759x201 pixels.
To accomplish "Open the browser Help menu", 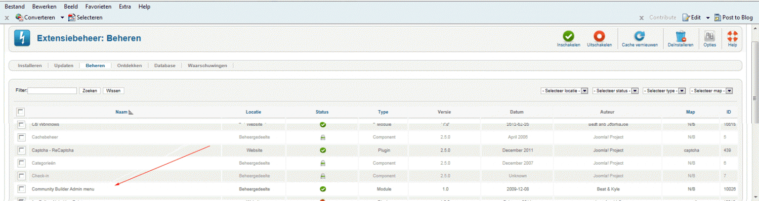I will click(x=144, y=7).
